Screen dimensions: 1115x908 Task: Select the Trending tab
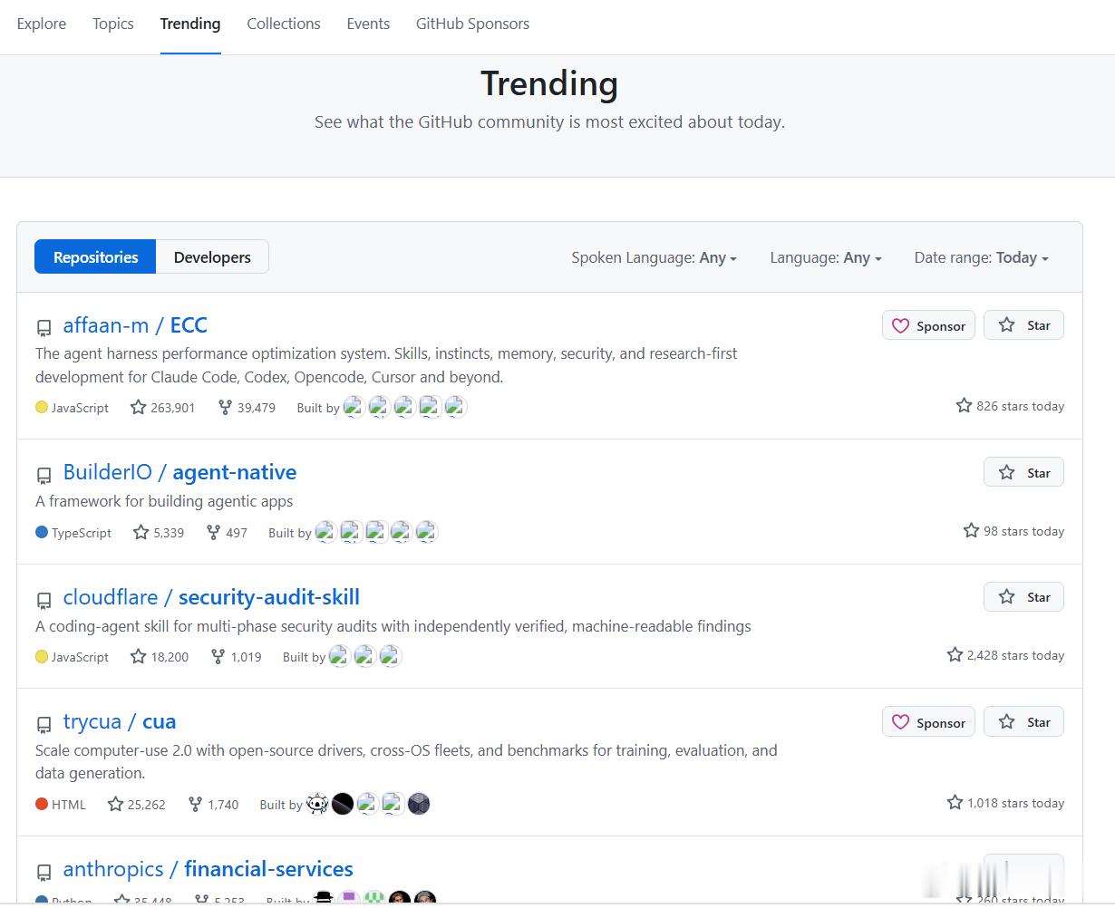[190, 24]
